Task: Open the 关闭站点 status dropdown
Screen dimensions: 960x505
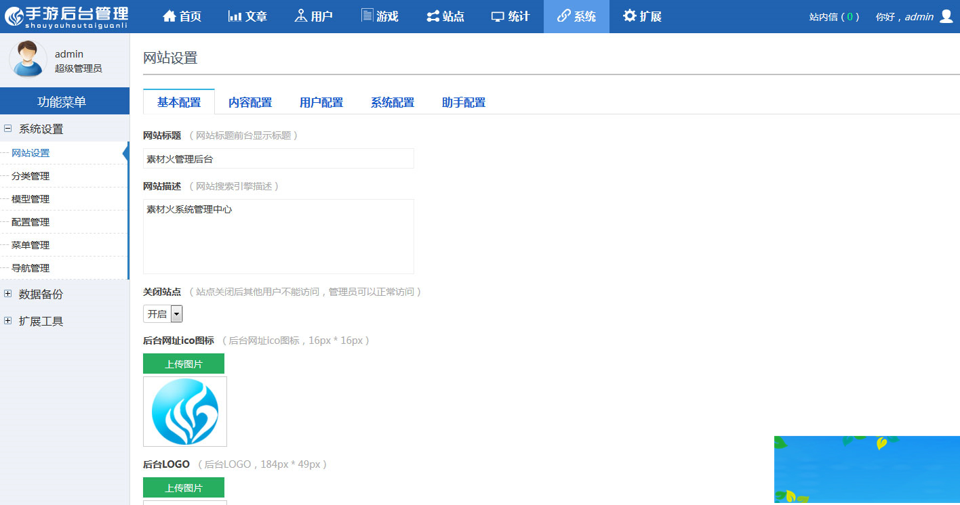Action: click(x=176, y=313)
